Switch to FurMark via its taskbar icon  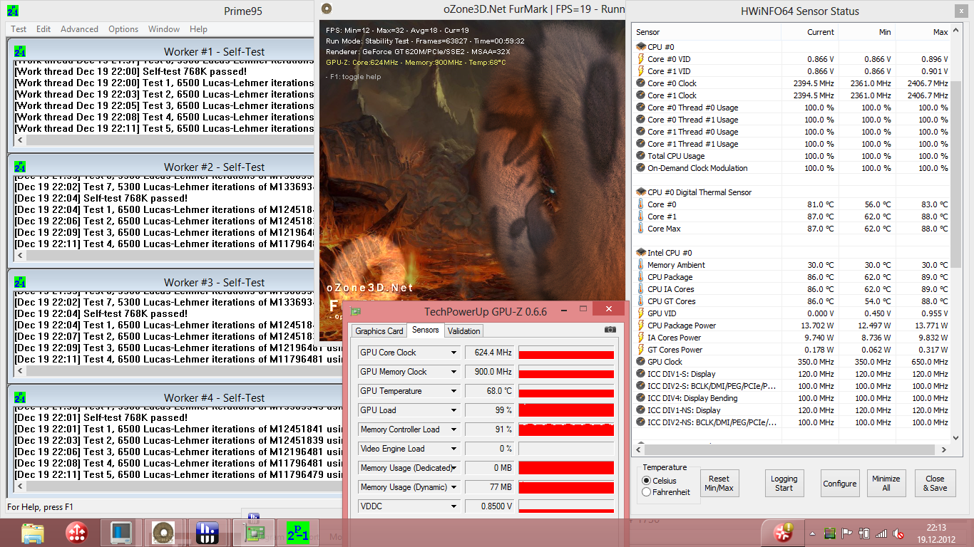pos(163,533)
